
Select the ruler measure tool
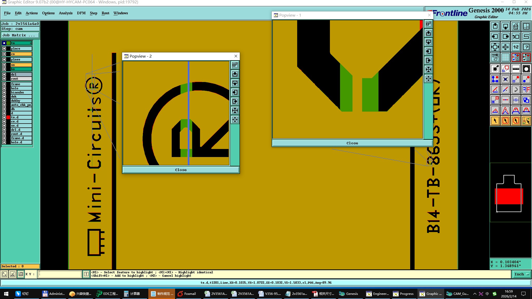[516, 69]
